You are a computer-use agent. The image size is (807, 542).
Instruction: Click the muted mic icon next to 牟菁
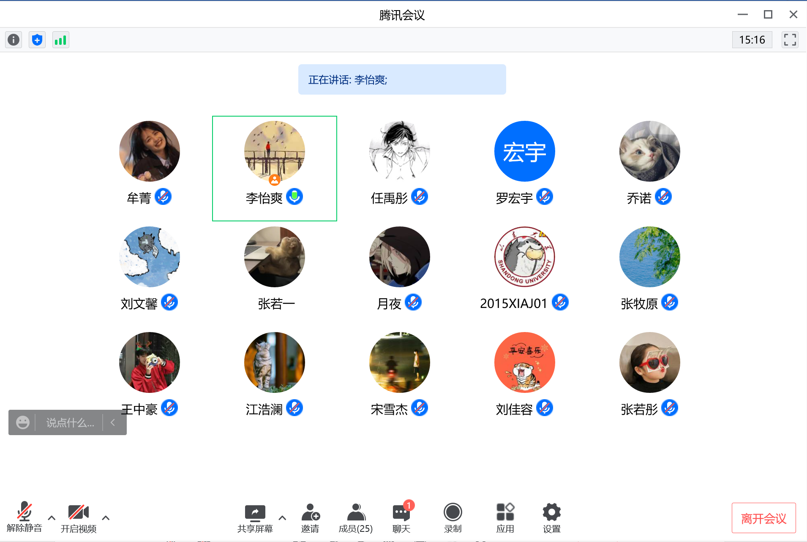coord(163,197)
